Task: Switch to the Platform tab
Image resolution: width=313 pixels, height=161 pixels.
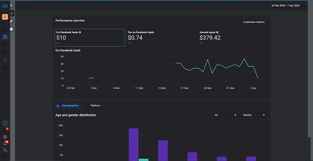Action: 93,106
